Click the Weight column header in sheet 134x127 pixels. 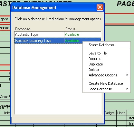click(110, 113)
